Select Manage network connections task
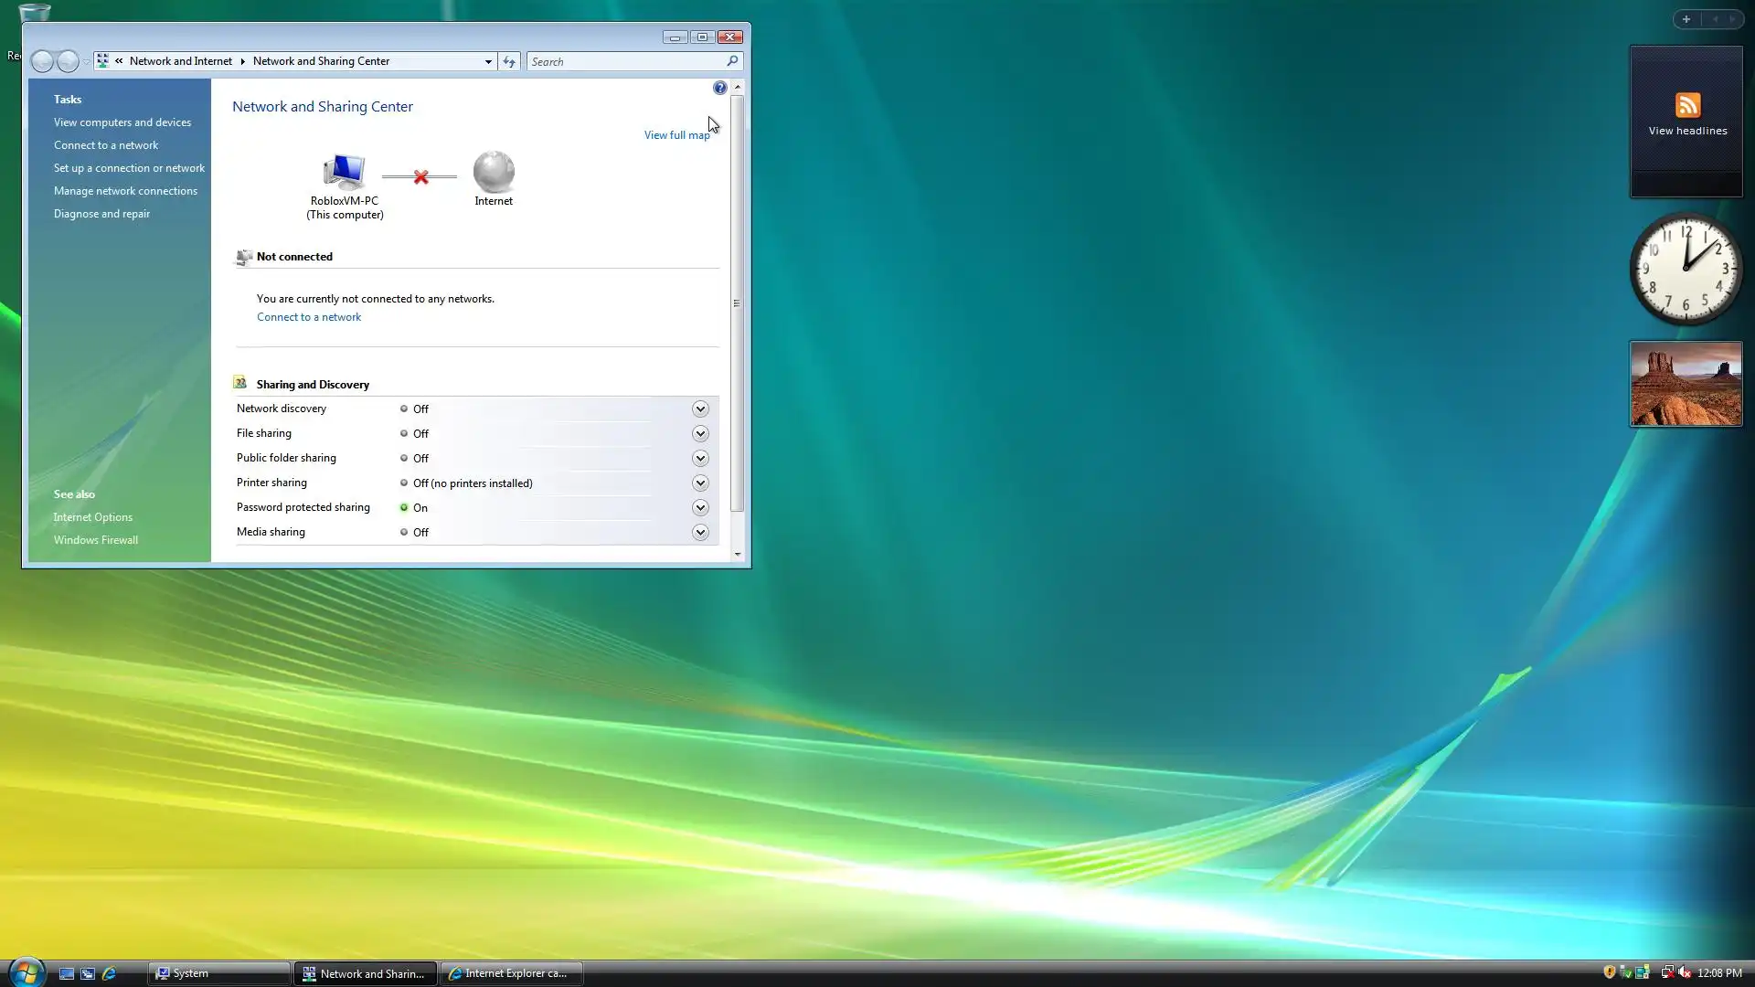 pos(125,191)
